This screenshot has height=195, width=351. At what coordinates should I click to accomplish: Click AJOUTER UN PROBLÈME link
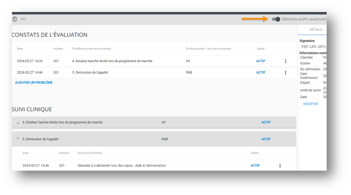tap(34, 82)
